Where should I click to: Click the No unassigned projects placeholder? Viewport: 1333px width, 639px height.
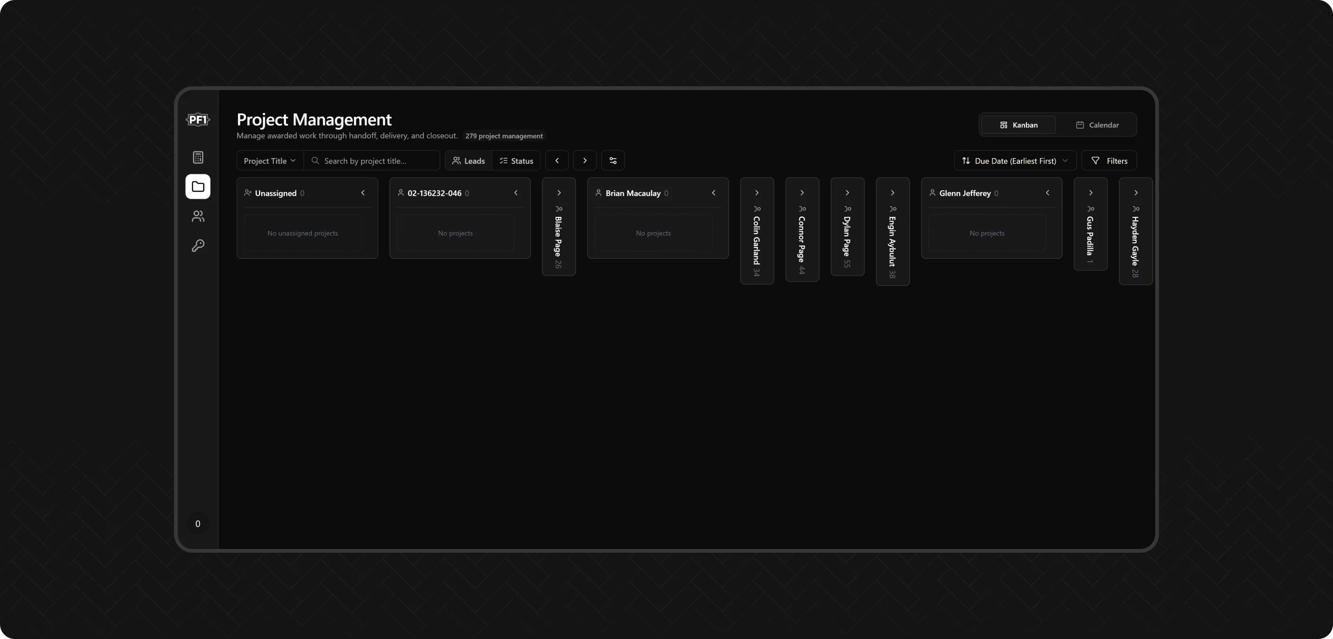(x=303, y=233)
